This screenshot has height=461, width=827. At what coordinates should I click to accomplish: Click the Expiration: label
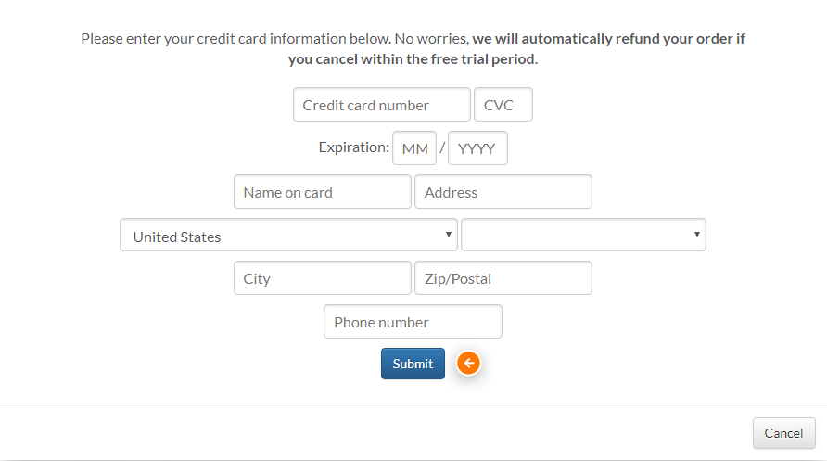click(x=354, y=147)
